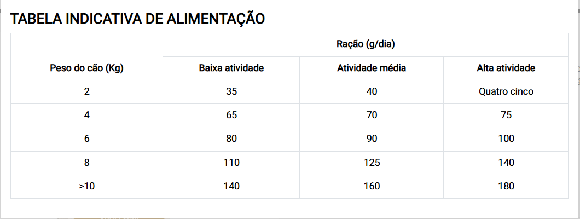Click the cell with value 125
Image resolution: width=580 pixels, height=219 pixels.
click(x=372, y=163)
